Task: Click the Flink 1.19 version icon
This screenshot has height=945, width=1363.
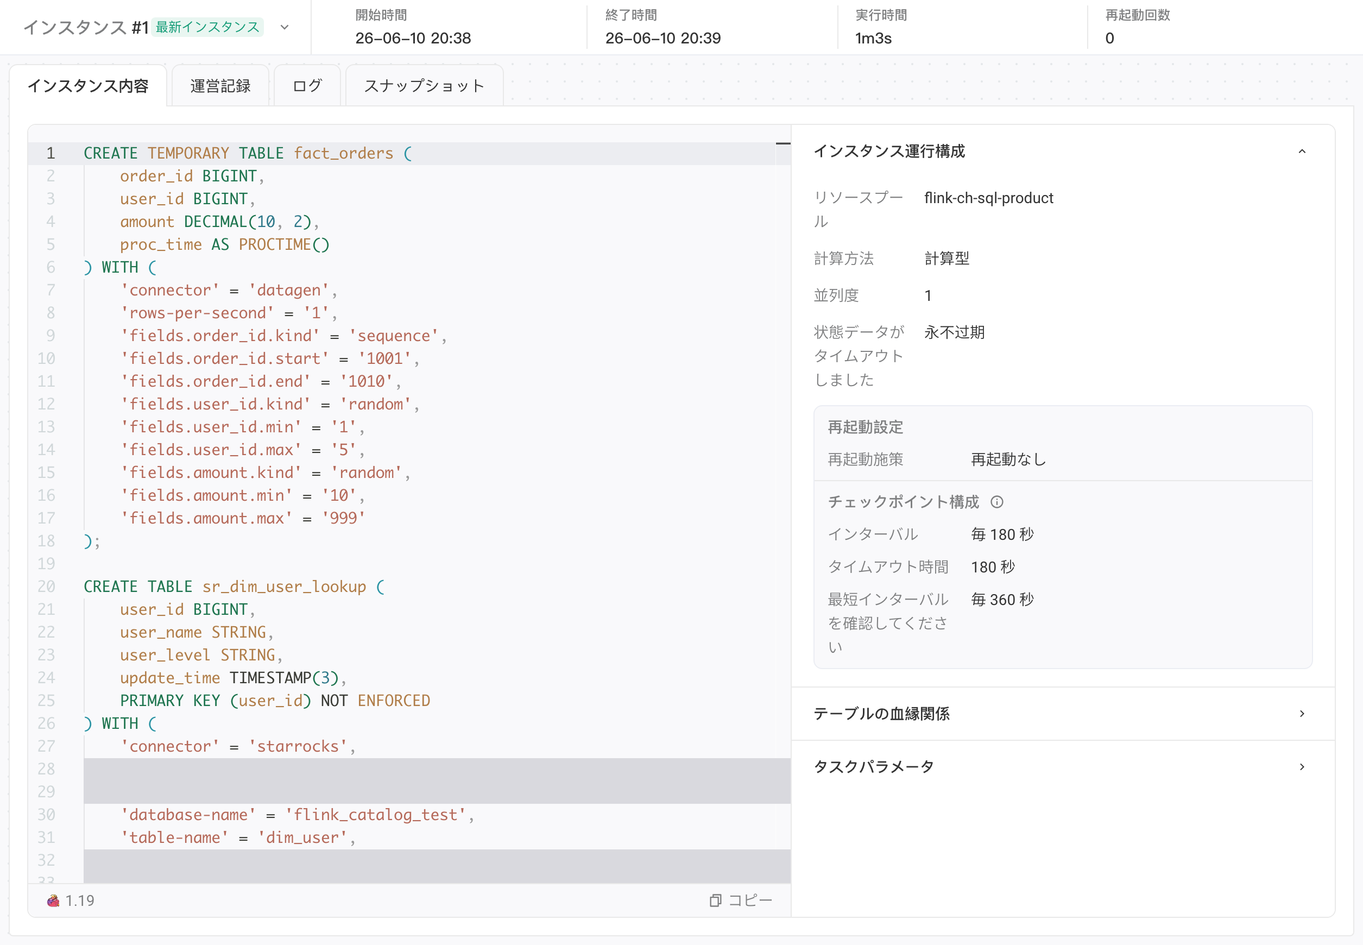Action: pos(53,900)
